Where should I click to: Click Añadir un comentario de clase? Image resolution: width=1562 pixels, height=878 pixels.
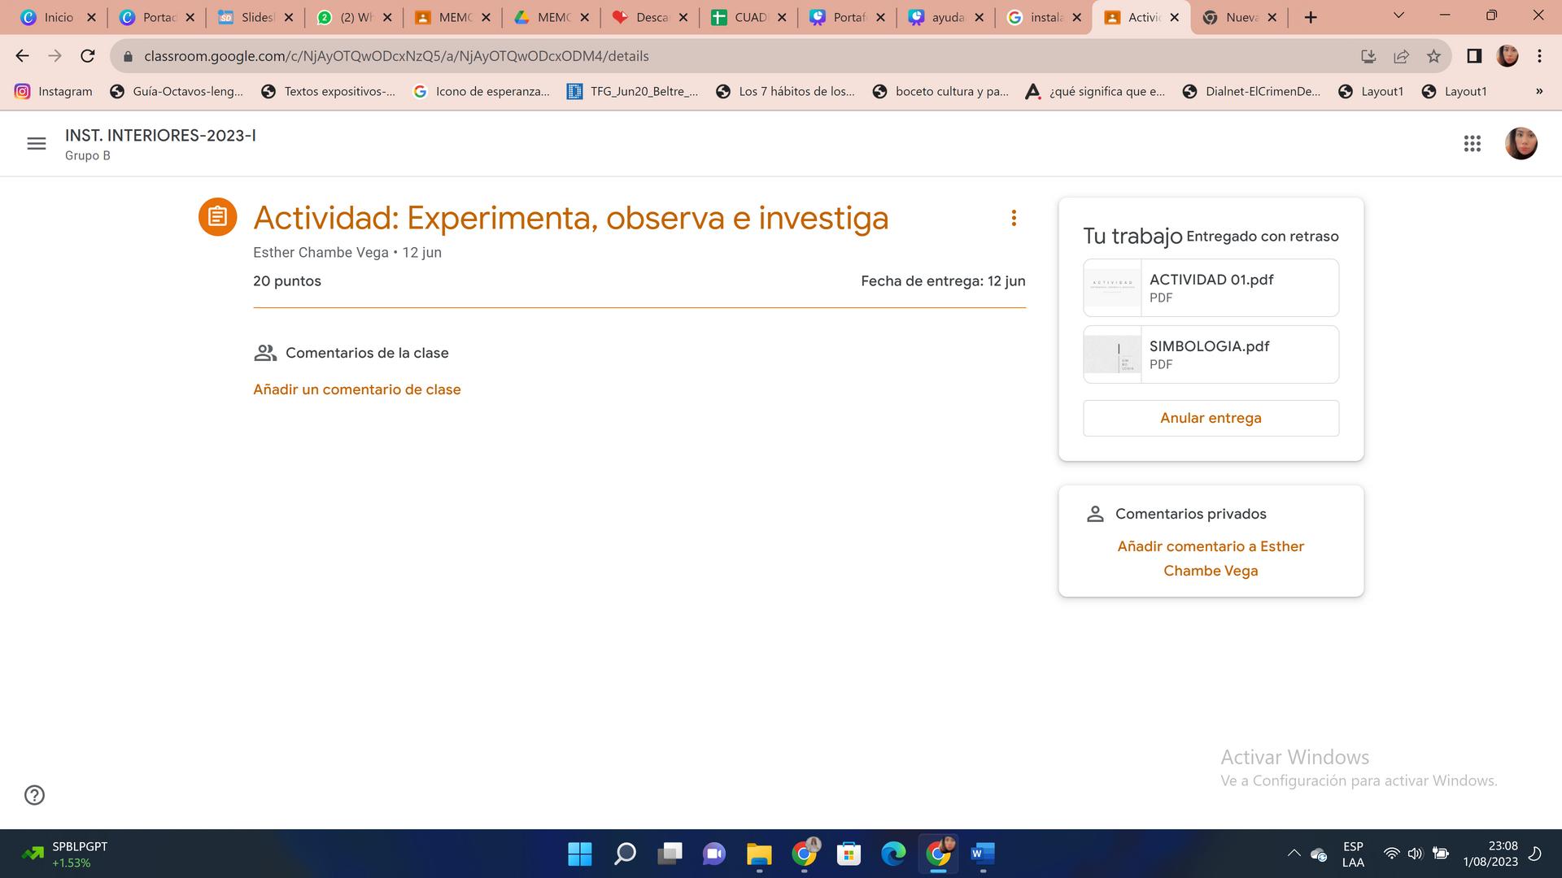point(356,389)
